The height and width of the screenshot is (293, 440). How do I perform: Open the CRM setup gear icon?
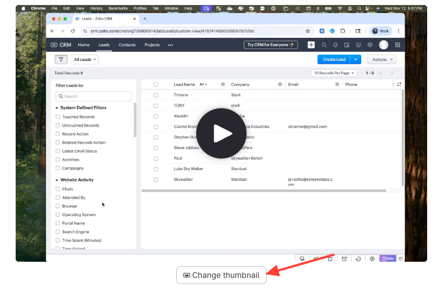(x=370, y=45)
